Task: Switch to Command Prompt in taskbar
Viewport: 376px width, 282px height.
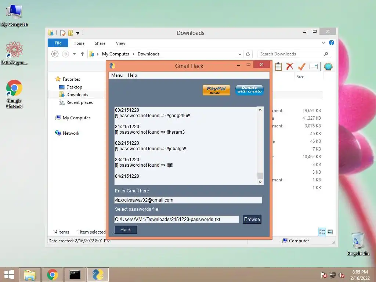Action: 75,275
